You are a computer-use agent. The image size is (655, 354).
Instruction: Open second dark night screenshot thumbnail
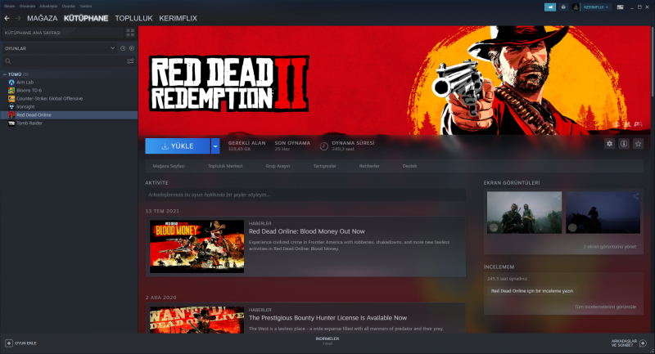click(x=603, y=213)
